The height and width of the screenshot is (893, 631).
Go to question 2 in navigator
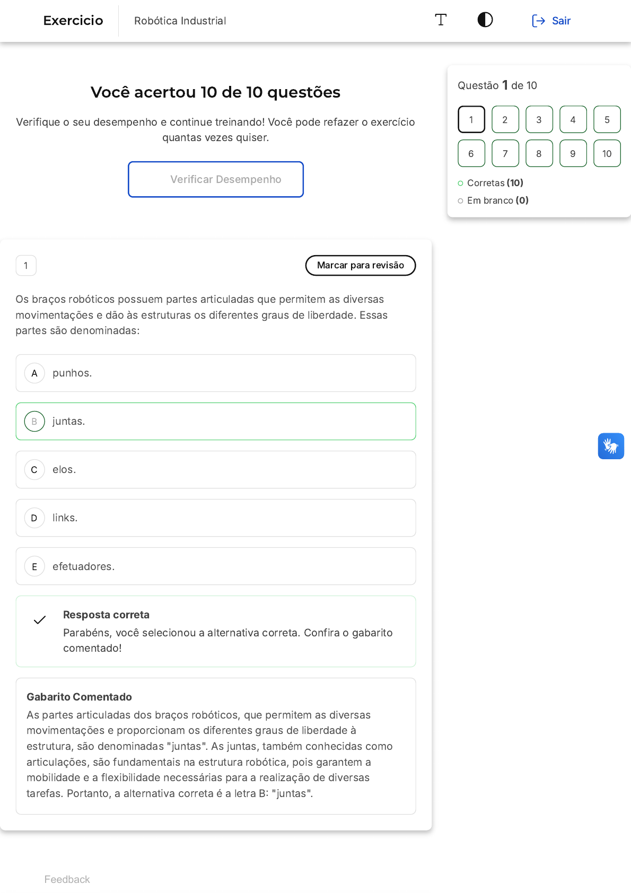pyautogui.click(x=505, y=119)
